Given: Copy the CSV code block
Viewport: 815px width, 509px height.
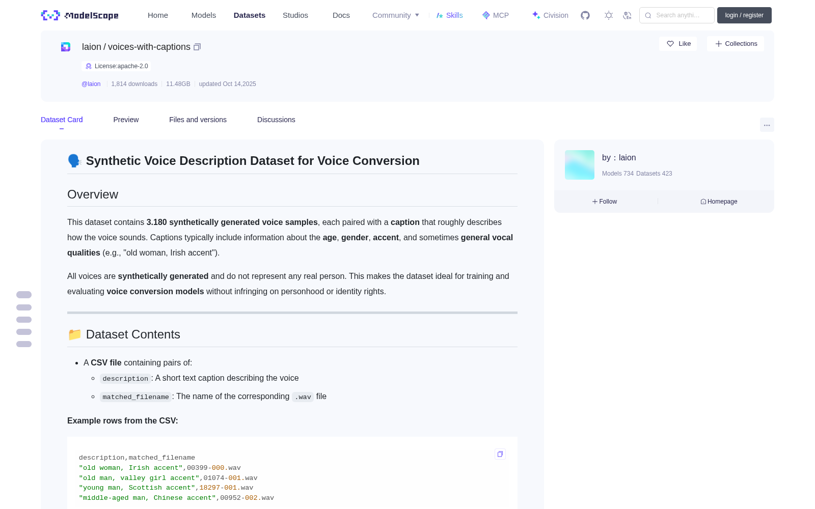Looking at the screenshot, I should [500, 454].
